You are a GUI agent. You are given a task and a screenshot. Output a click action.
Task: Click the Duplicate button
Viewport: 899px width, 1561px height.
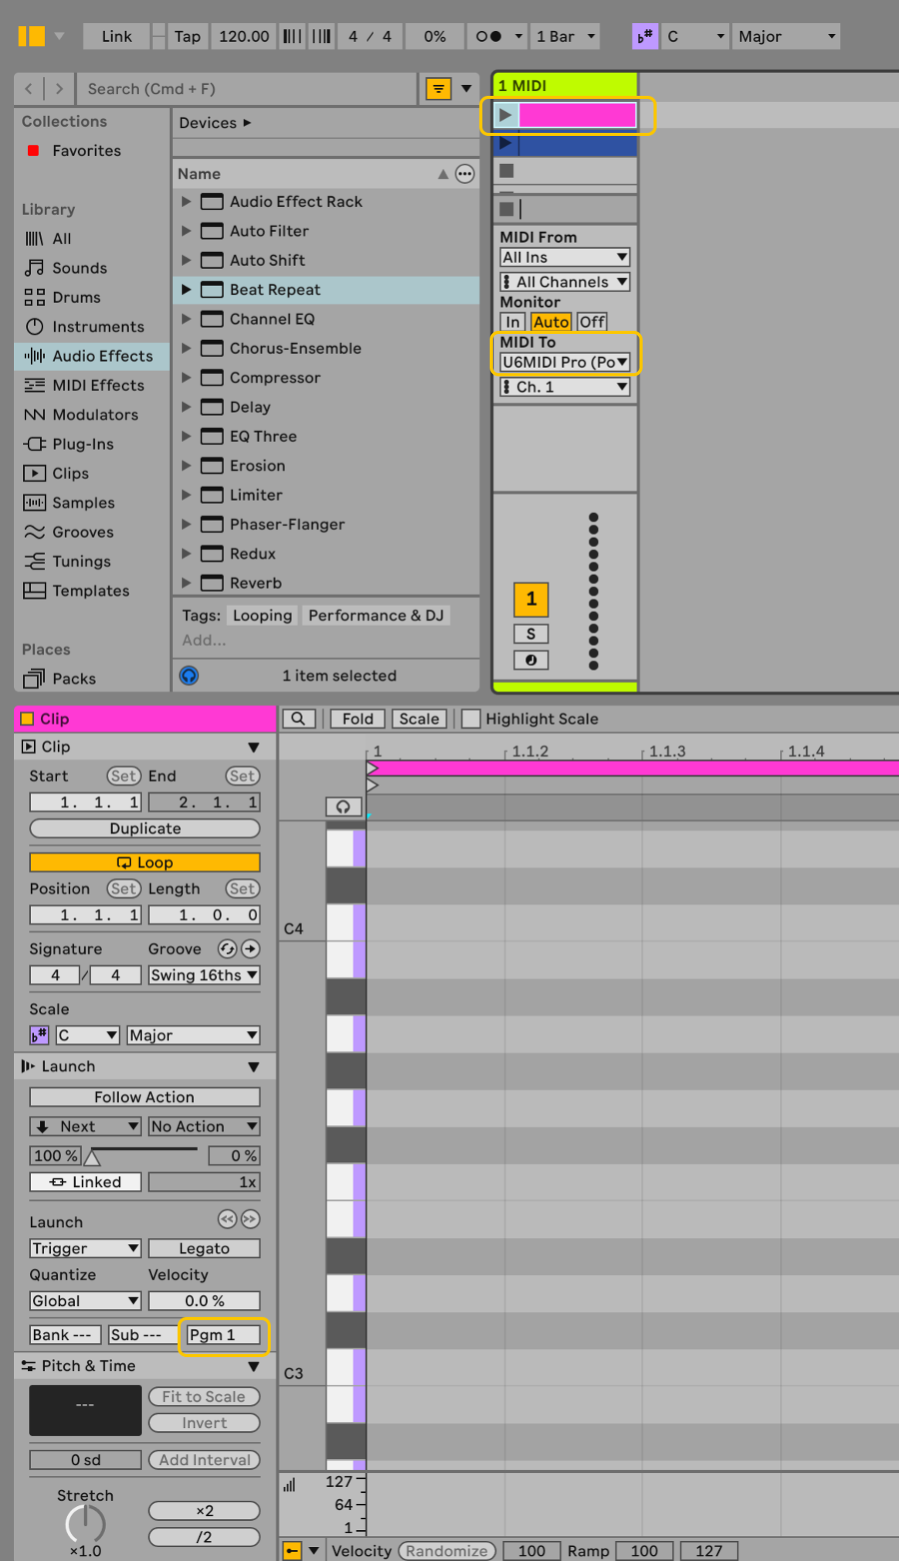click(x=144, y=828)
